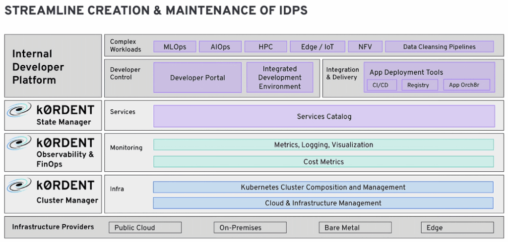This screenshot has height=242, width=508.
Task: Click the Bare Metal provider box
Action: click(x=355, y=228)
